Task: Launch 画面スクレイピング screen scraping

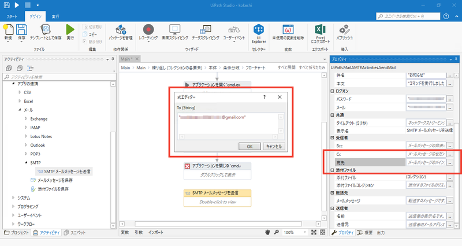Action: tap(175, 32)
